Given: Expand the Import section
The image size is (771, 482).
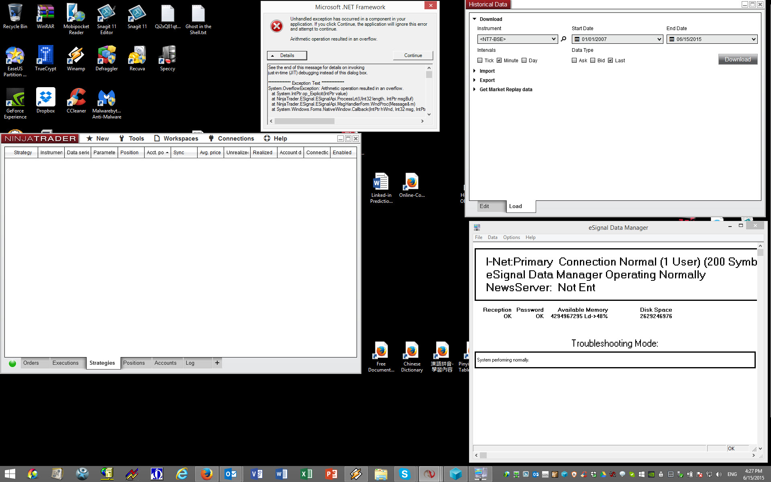Looking at the screenshot, I should tap(487, 71).
